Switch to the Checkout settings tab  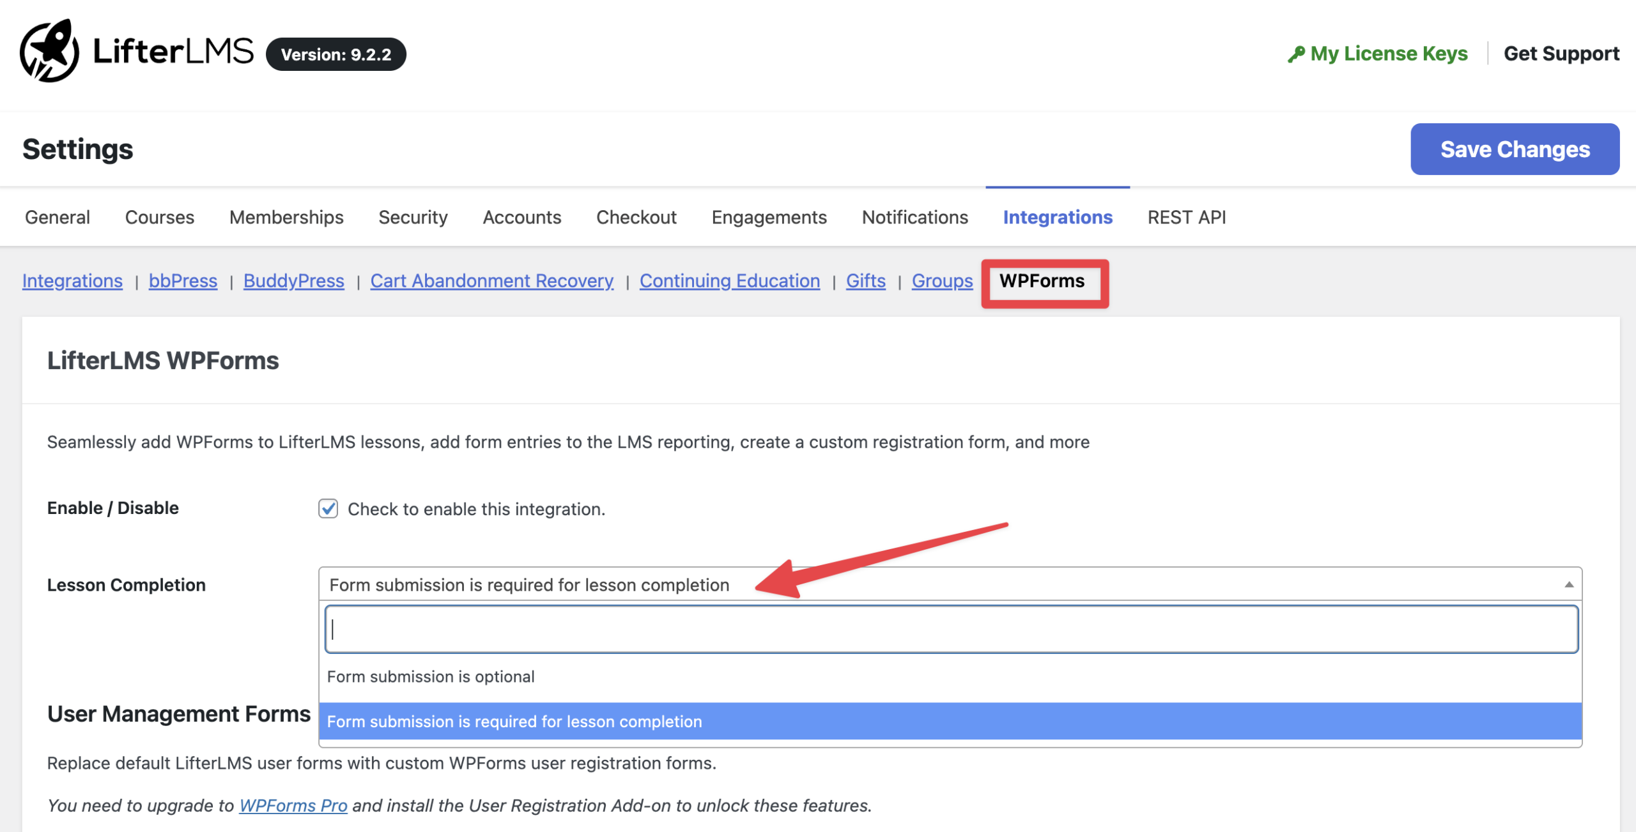[636, 218]
